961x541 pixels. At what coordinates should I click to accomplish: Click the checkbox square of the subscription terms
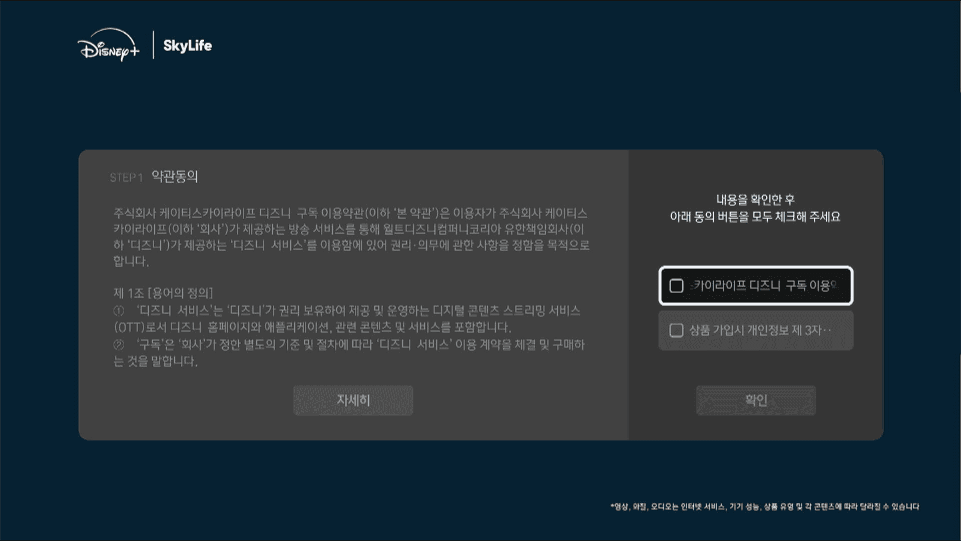click(x=678, y=286)
